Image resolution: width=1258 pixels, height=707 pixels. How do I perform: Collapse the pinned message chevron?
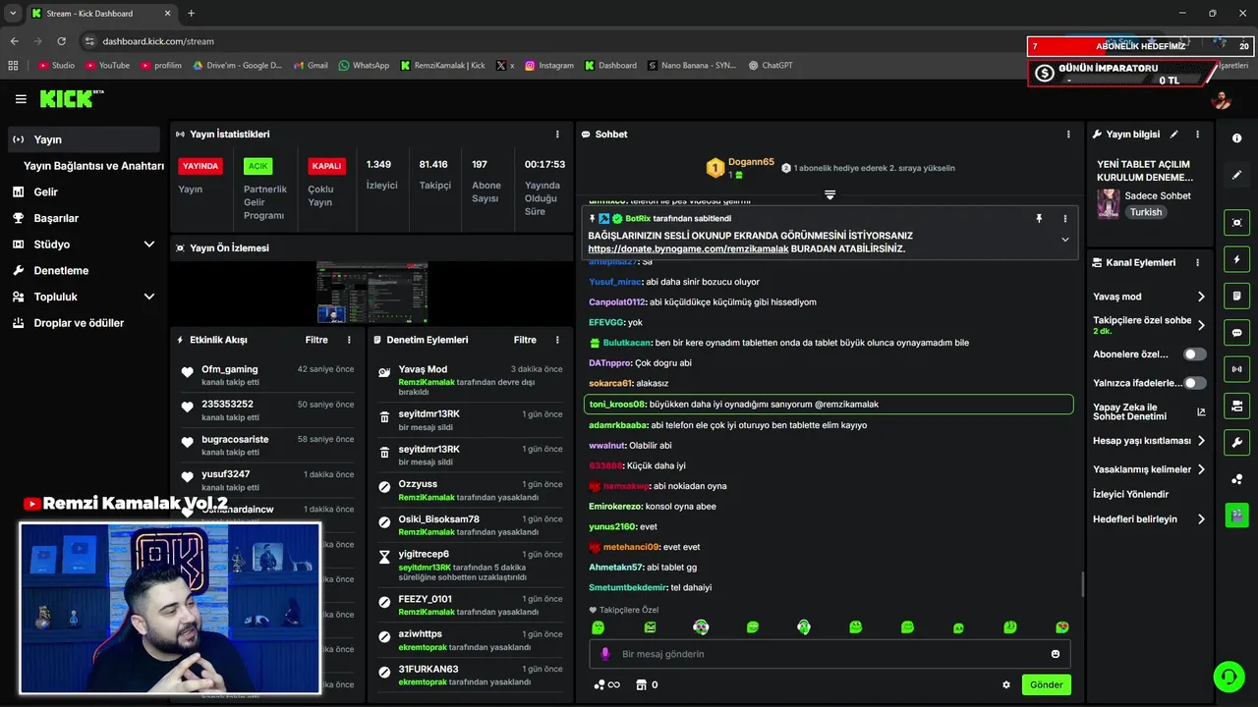(1064, 240)
